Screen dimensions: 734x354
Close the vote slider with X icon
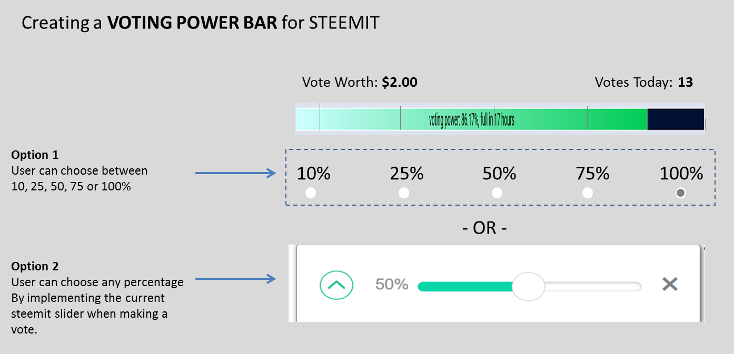point(670,285)
